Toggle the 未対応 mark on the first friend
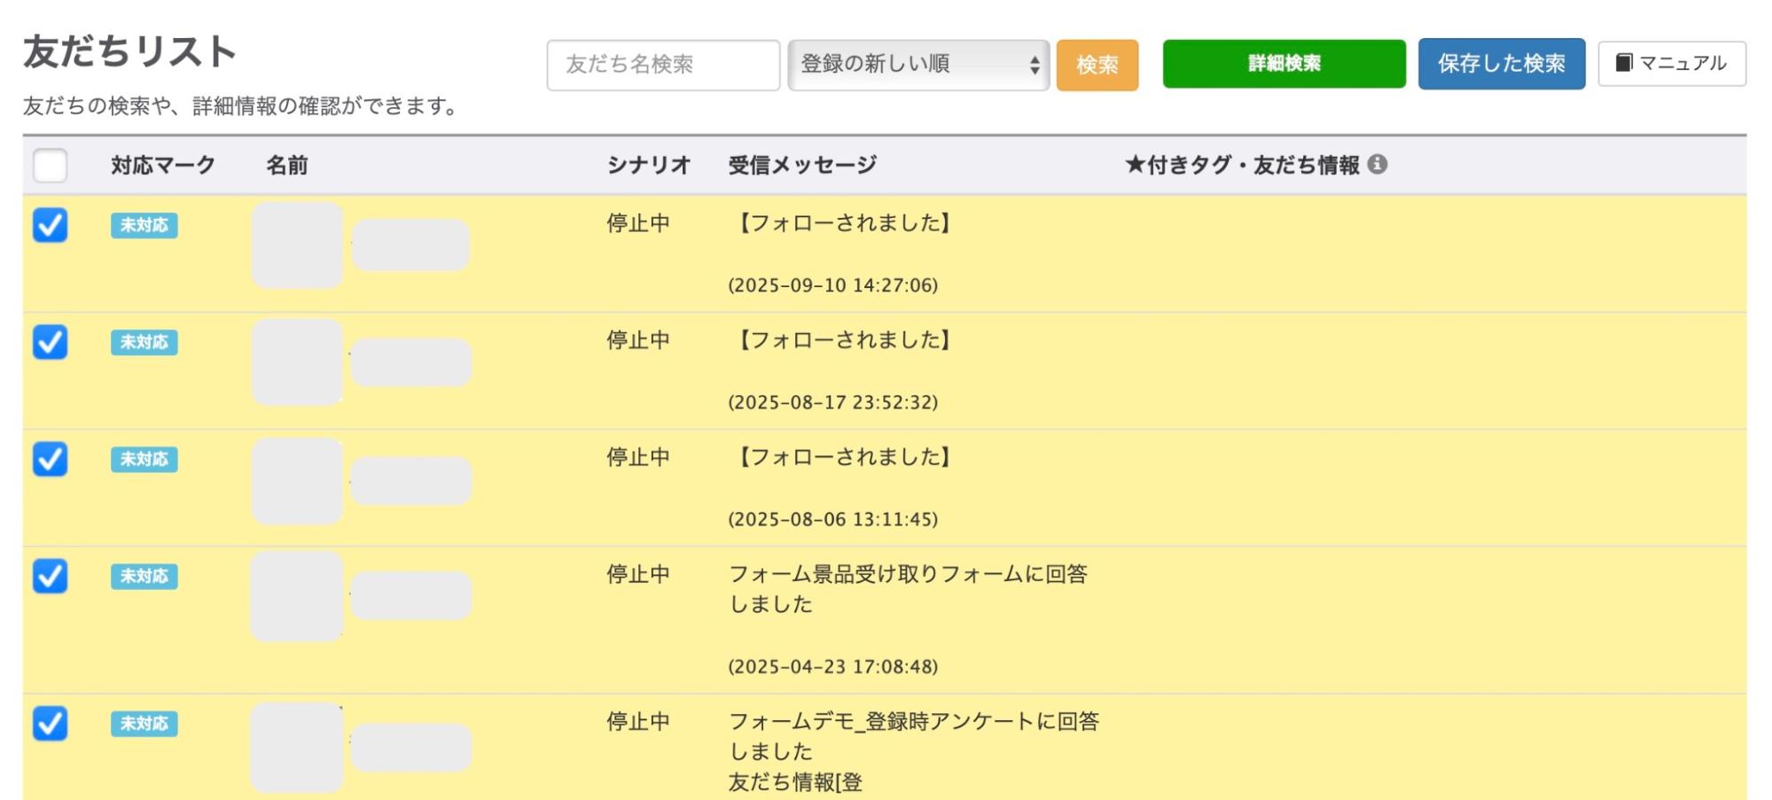Screen dimensions: 1772x800 (x=144, y=227)
